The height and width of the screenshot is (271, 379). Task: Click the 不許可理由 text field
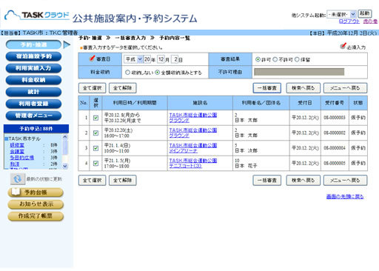click(299, 72)
